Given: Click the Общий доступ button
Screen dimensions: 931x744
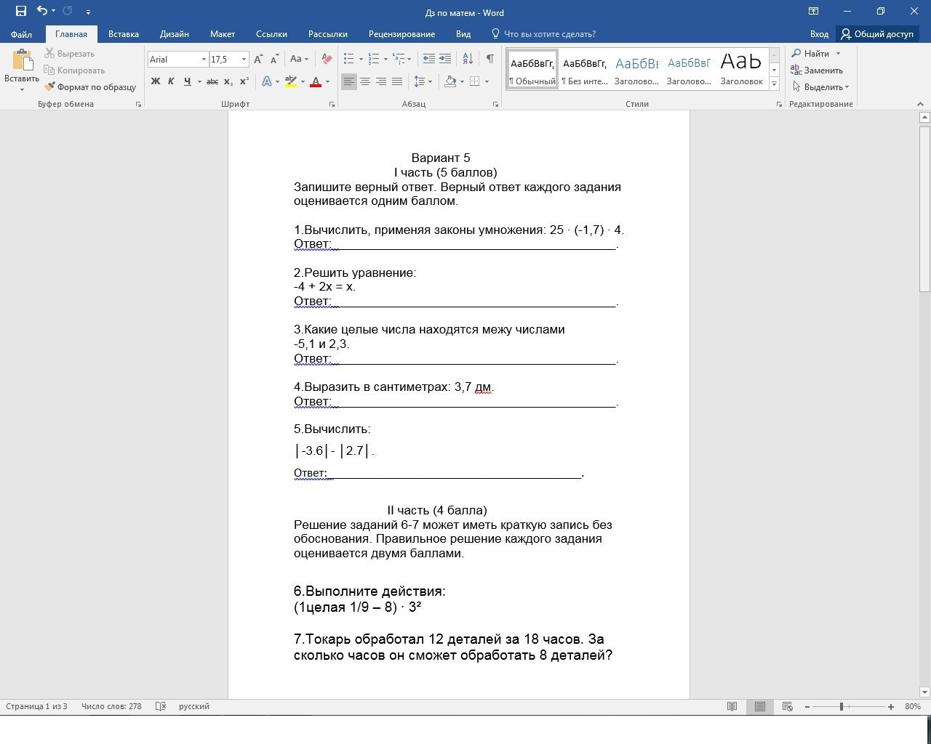Looking at the screenshot, I should point(877,34).
